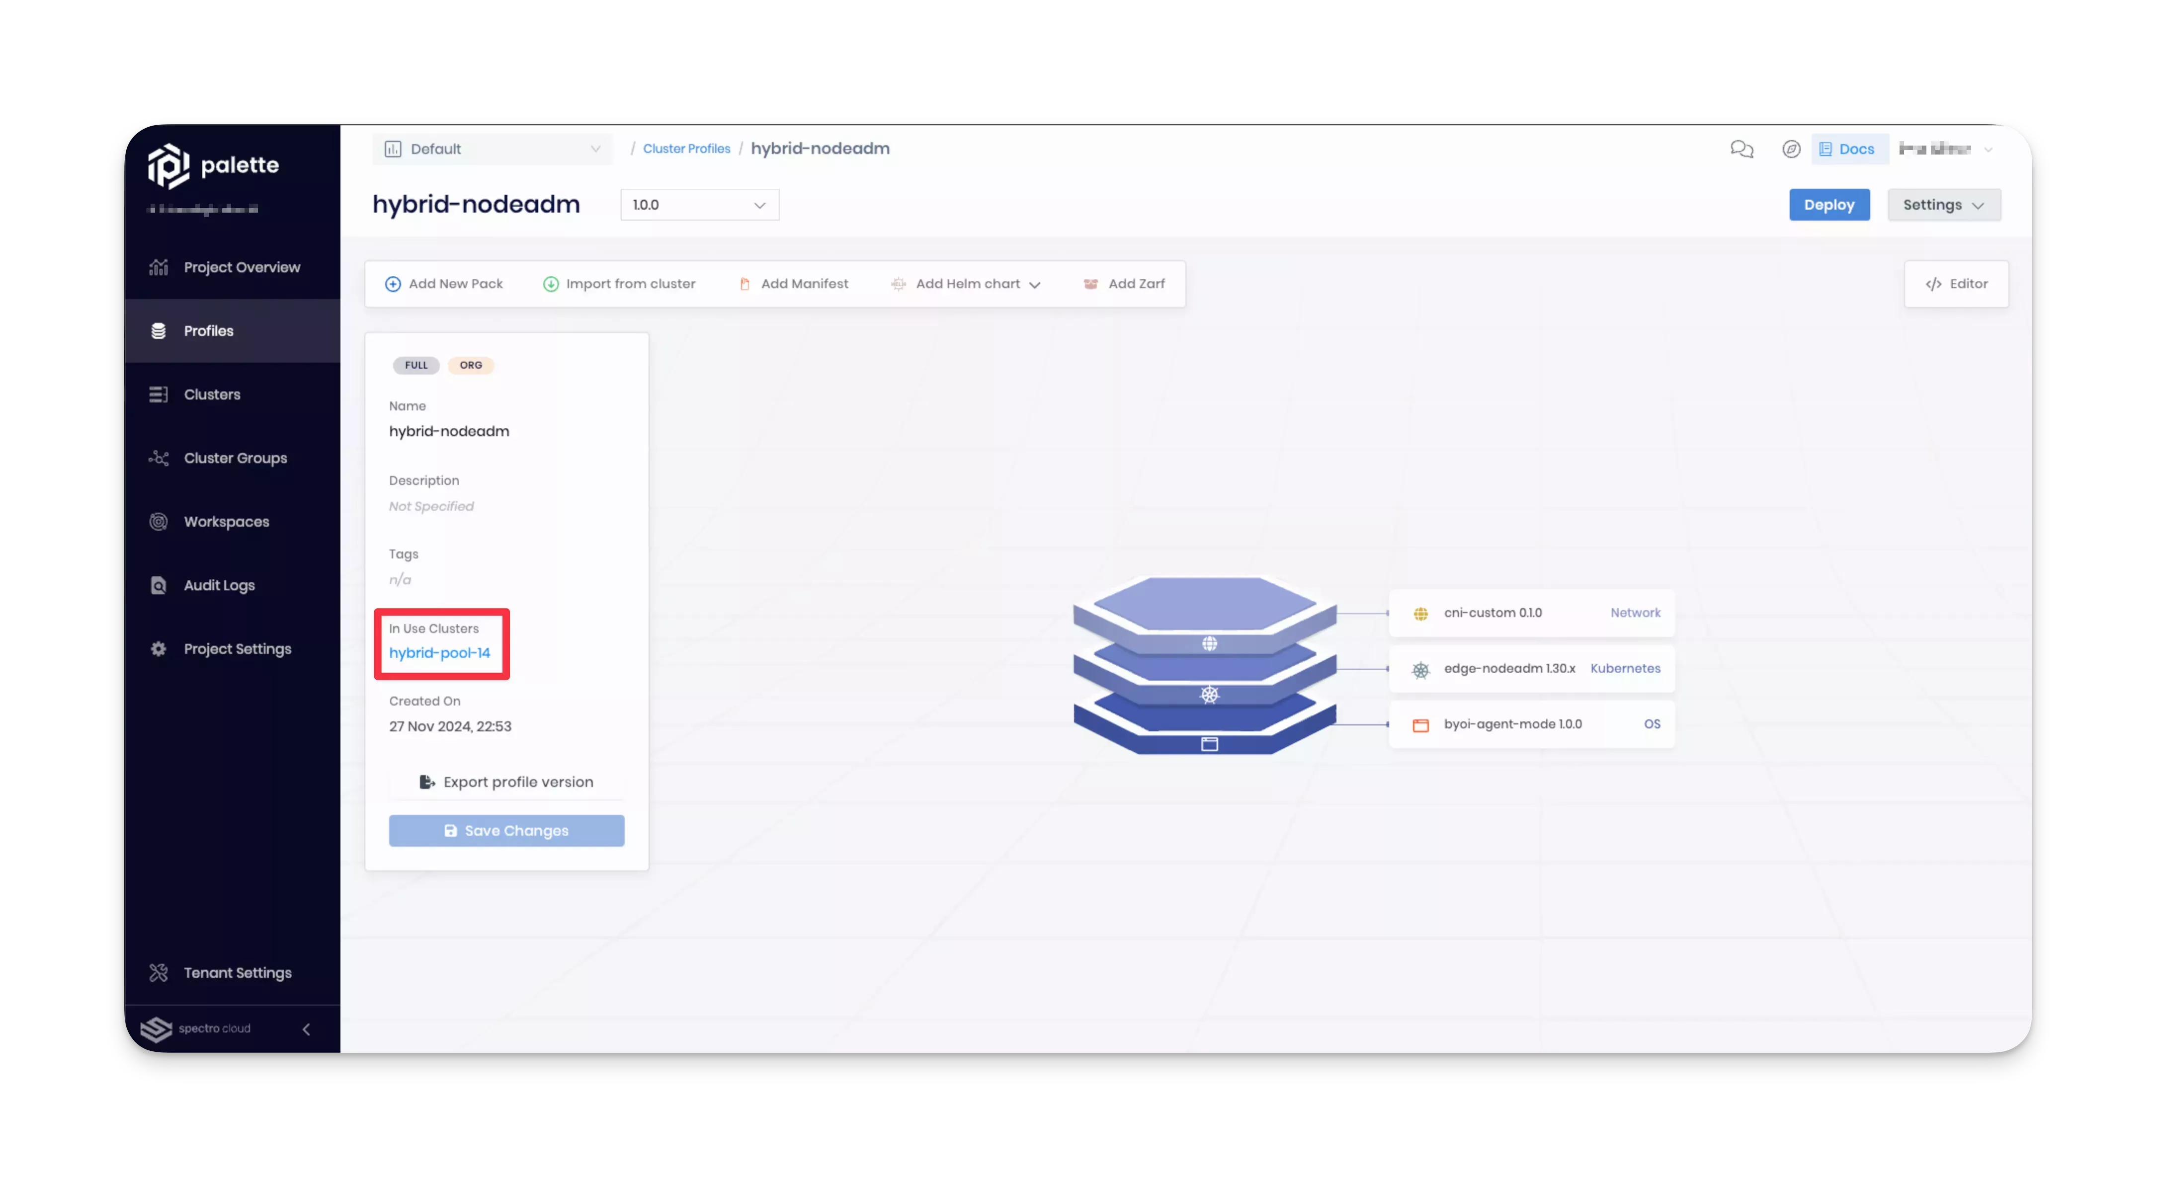
Task: Open Audit Logs from sidebar
Action: tap(219, 585)
